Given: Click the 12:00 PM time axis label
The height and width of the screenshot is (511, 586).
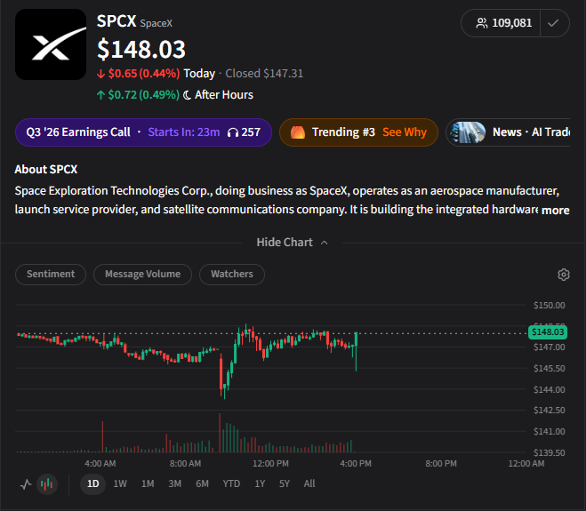Looking at the screenshot, I should (x=270, y=464).
